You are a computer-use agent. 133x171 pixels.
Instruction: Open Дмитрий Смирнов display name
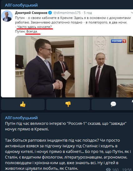tap(31, 13)
